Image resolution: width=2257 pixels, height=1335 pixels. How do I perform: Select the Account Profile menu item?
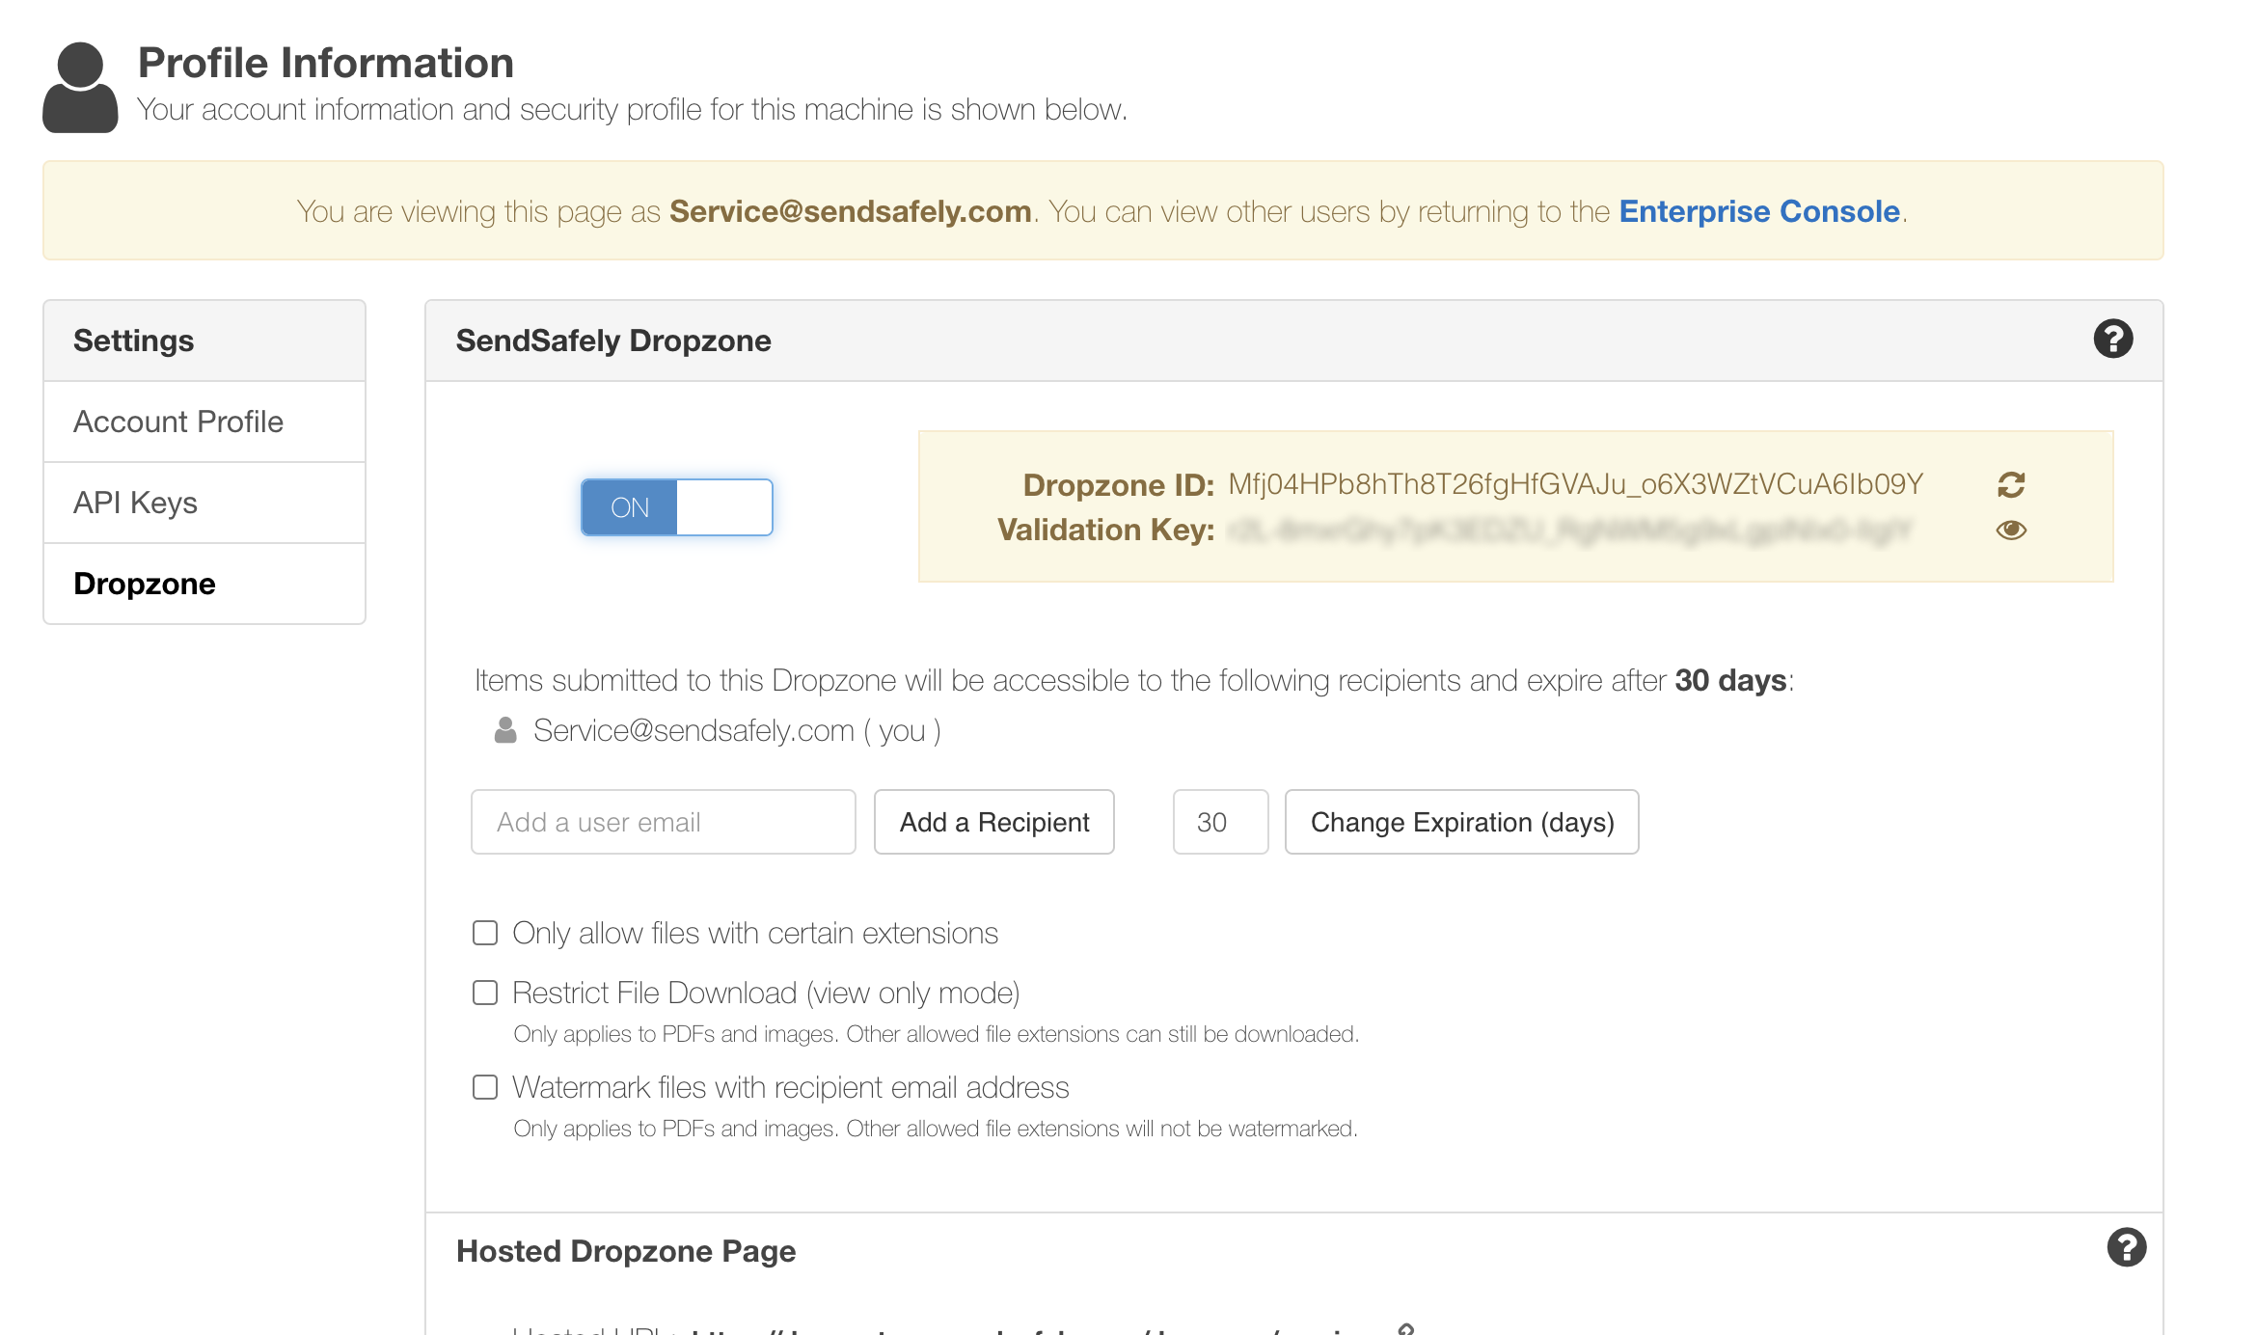coord(179,422)
